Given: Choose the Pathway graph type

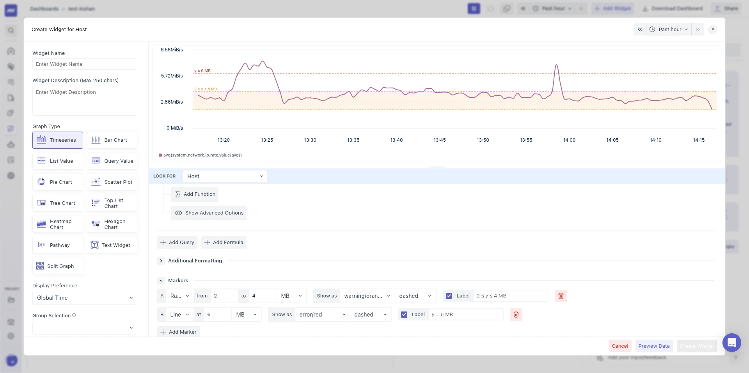Looking at the screenshot, I should [58, 245].
